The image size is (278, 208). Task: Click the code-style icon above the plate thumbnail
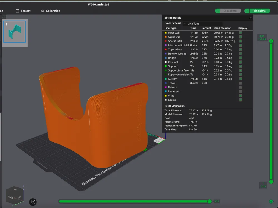coord(4,17)
